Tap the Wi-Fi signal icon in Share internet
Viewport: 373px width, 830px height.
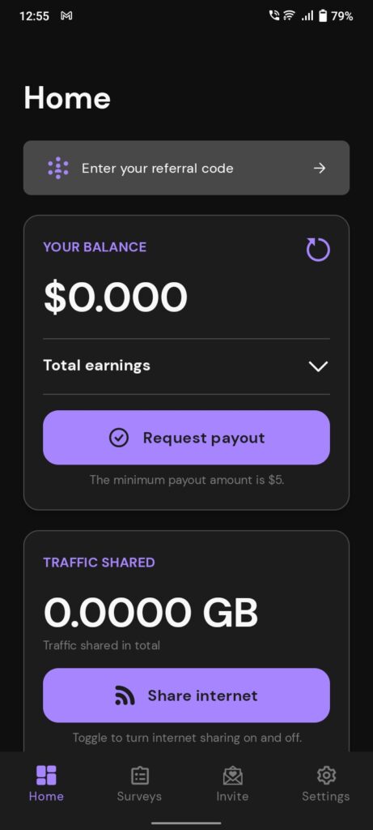coord(125,695)
